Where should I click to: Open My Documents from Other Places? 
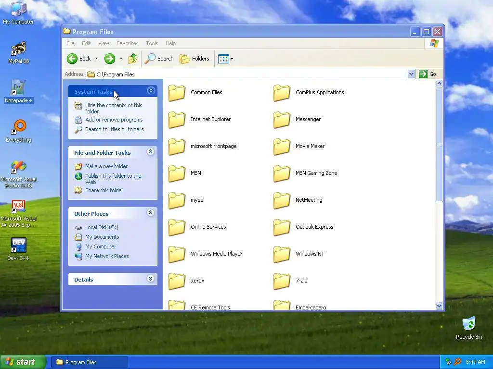tap(102, 237)
